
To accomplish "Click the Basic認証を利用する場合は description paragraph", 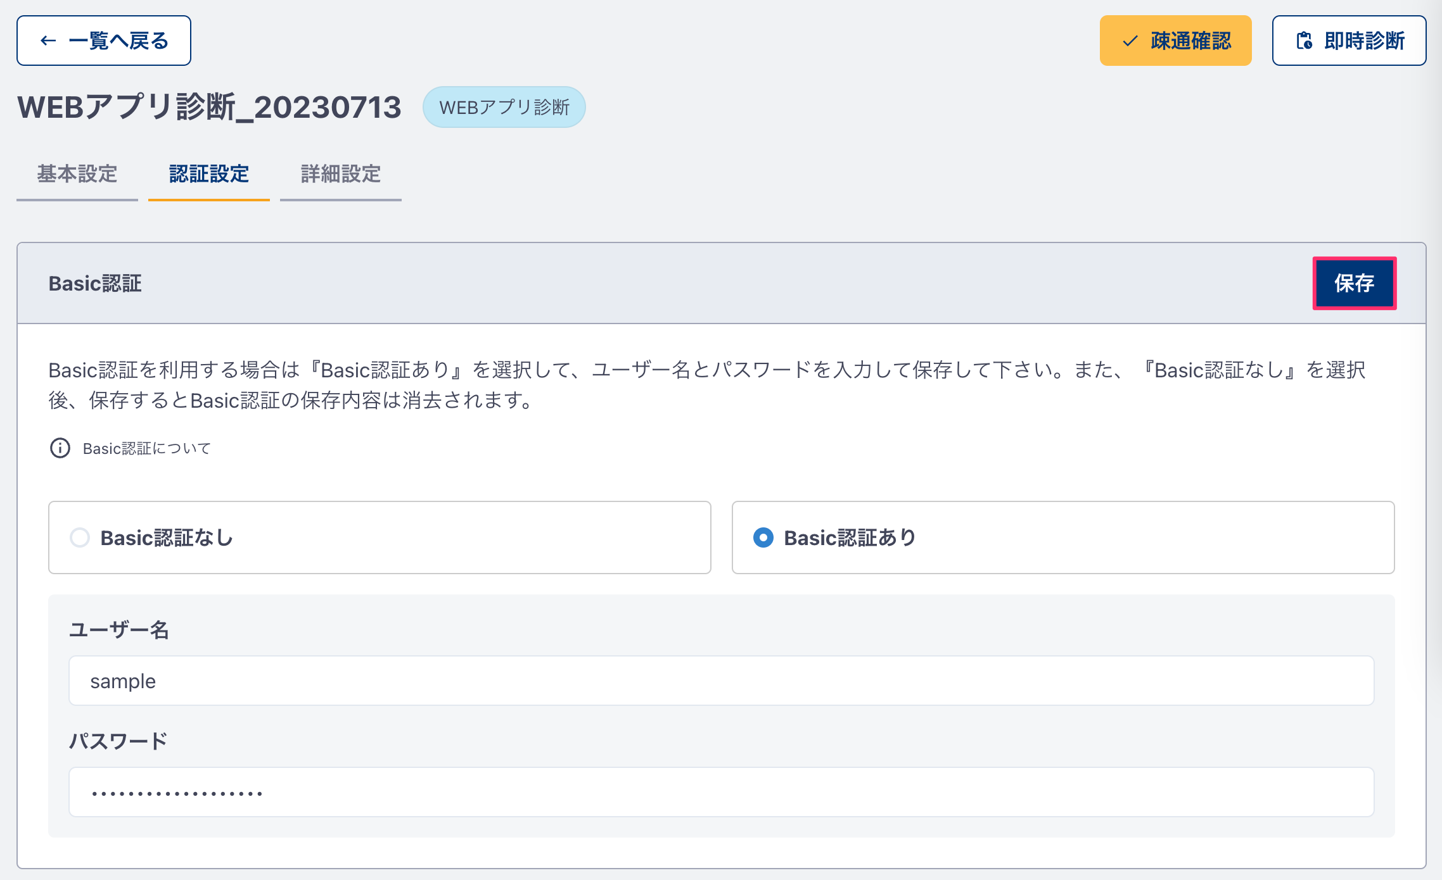I will [x=707, y=385].
